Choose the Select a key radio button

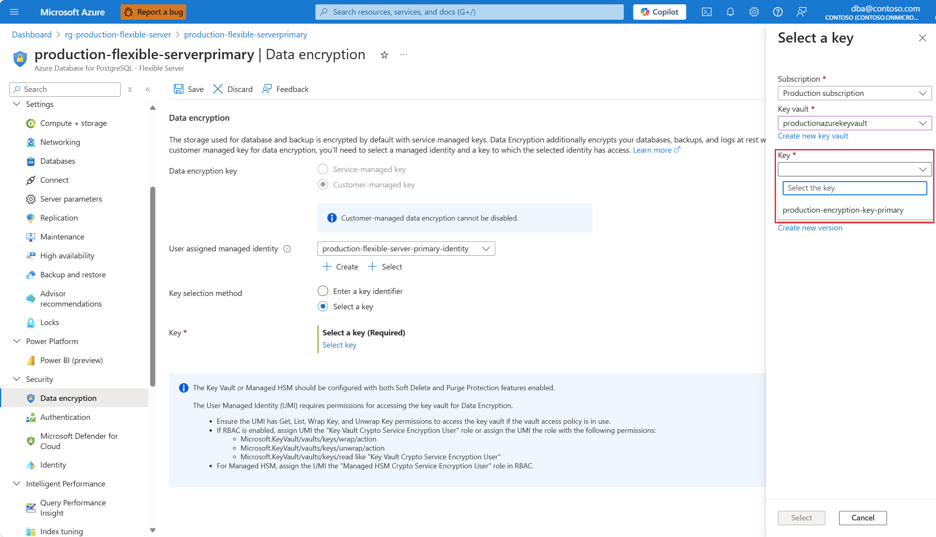pyautogui.click(x=323, y=307)
